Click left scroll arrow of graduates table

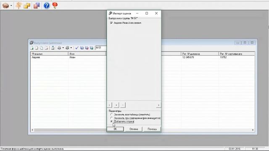32,130
